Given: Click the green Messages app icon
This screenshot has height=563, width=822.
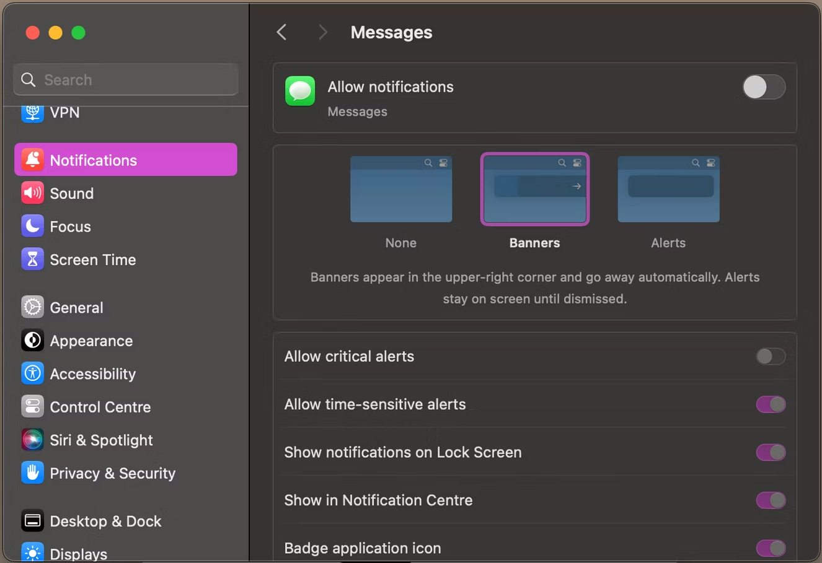Looking at the screenshot, I should (300, 91).
